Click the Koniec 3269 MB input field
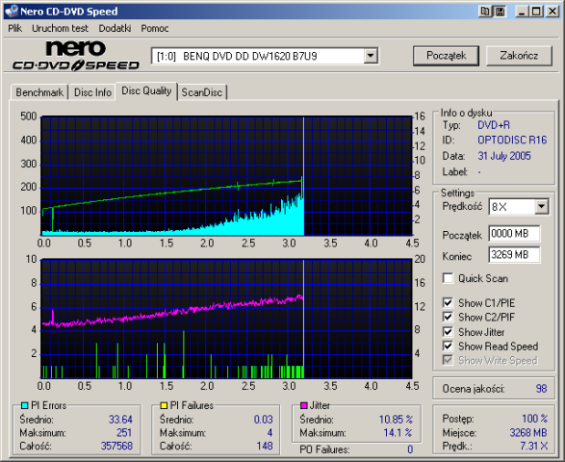Screen dimensions: 565x462 point(514,255)
